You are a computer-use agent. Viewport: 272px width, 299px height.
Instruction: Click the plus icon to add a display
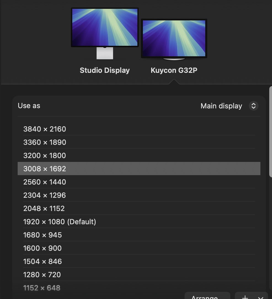coord(244,298)
